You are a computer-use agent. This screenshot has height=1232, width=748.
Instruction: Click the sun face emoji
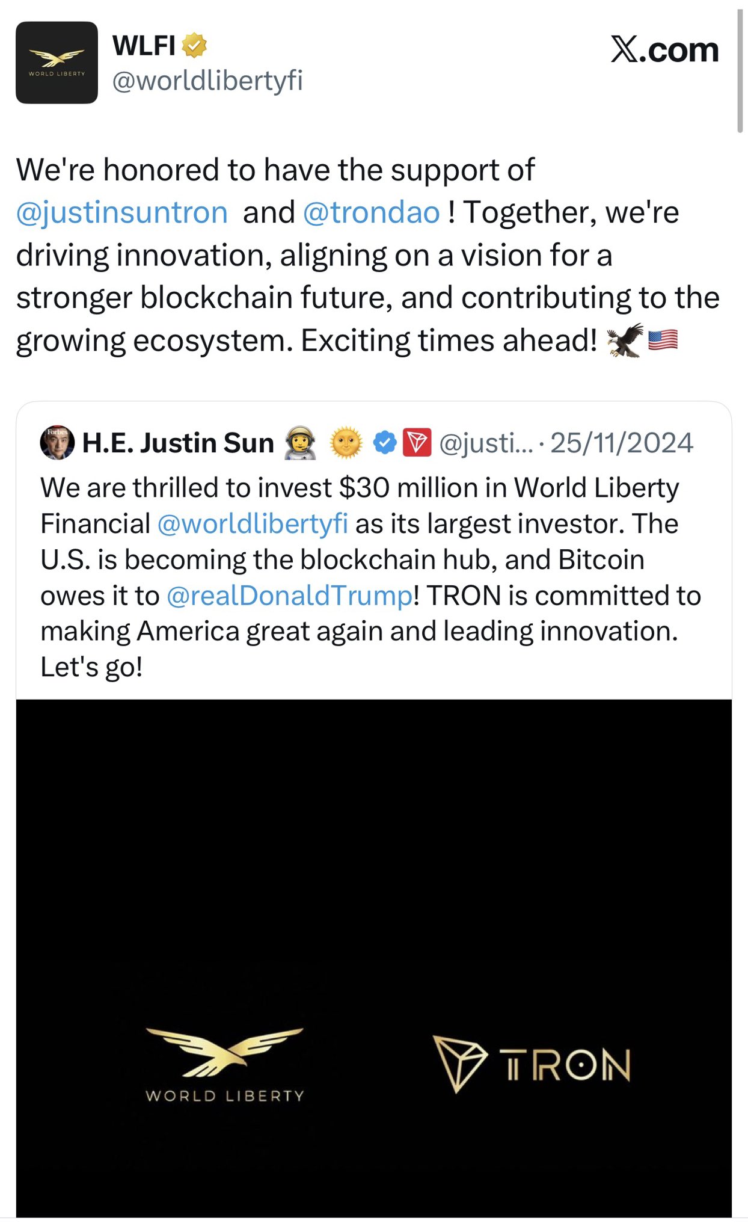pyautogui.click(x=346, y=443)
